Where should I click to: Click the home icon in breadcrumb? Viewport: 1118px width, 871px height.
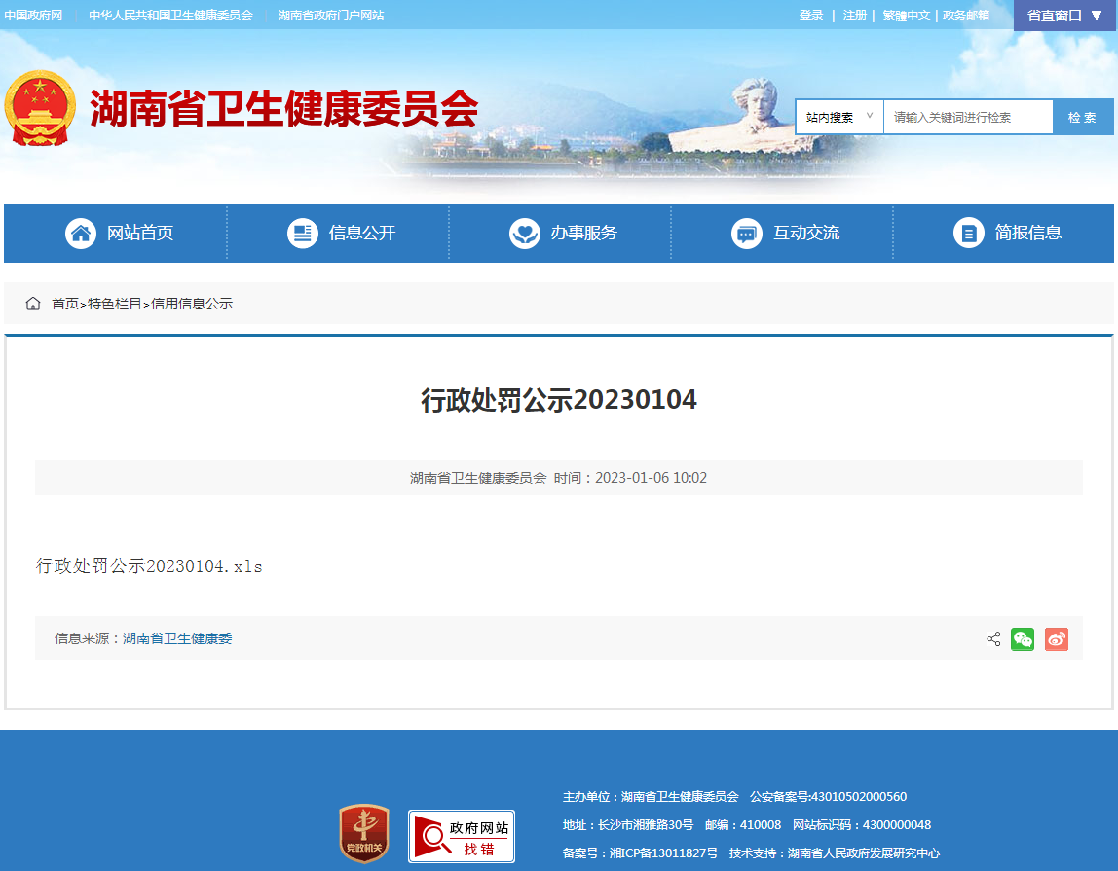[x=33, y=304]
